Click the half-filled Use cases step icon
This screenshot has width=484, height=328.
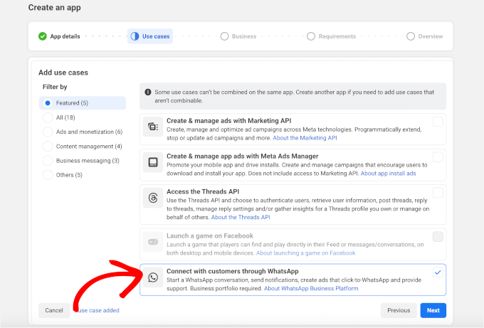coord(135,36)
